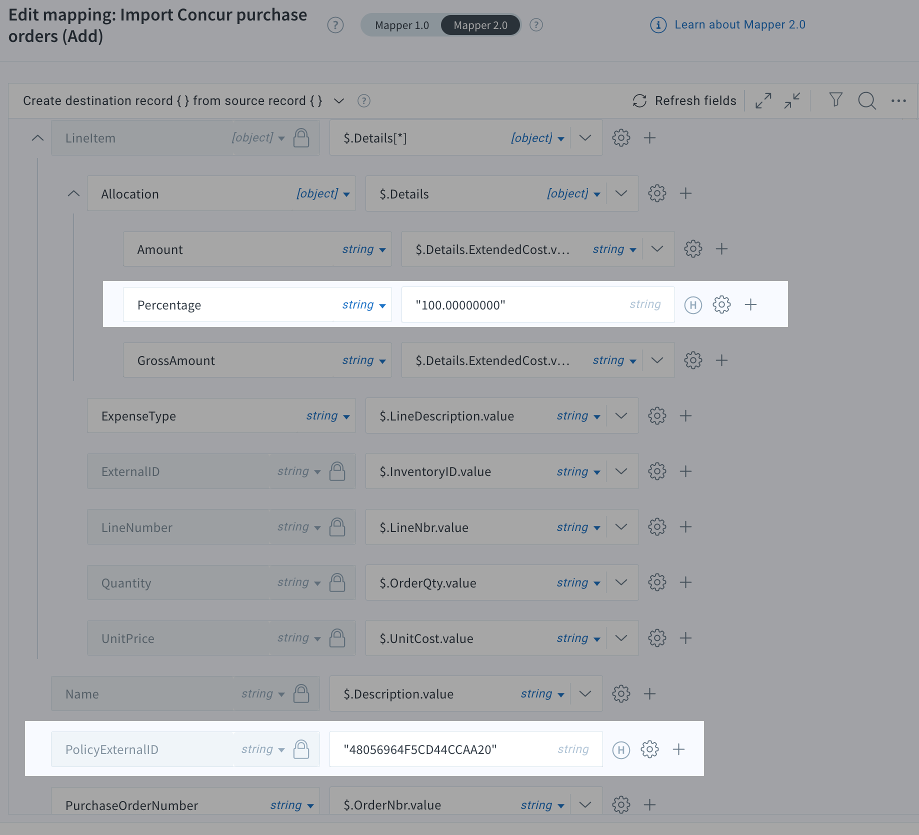This screenshot has height=835, width=919.
Task: Add a row after ExpenseType
Action: click(685, 415)
